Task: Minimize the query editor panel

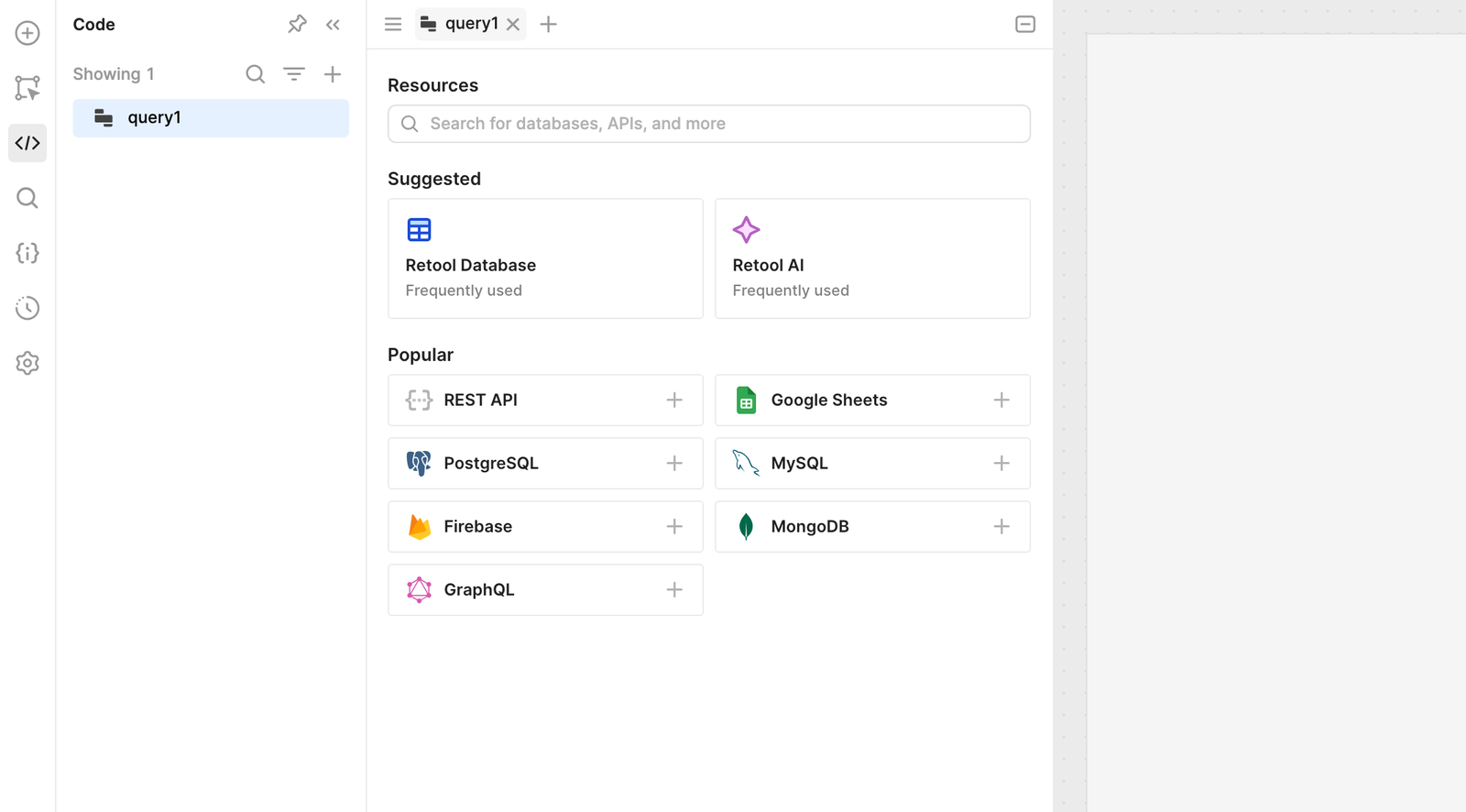Action: tap(1025, 25)
